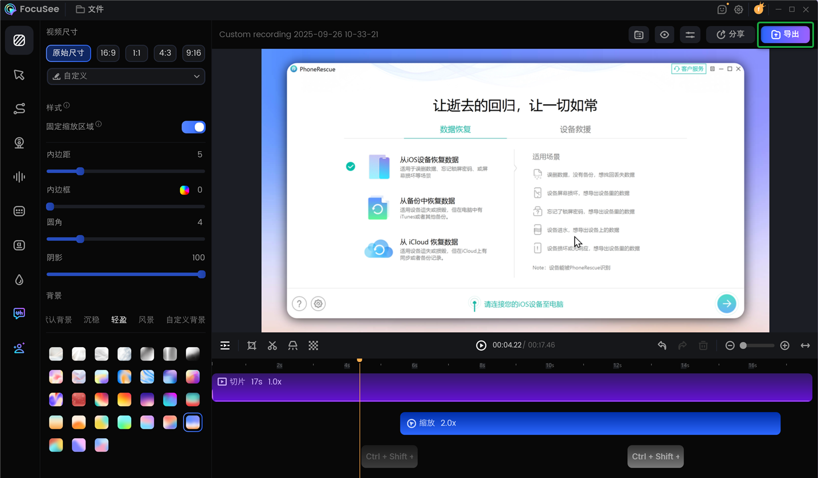Click the green next arrow in PhoneRescue
818x478 pixels.
point(726,304)
